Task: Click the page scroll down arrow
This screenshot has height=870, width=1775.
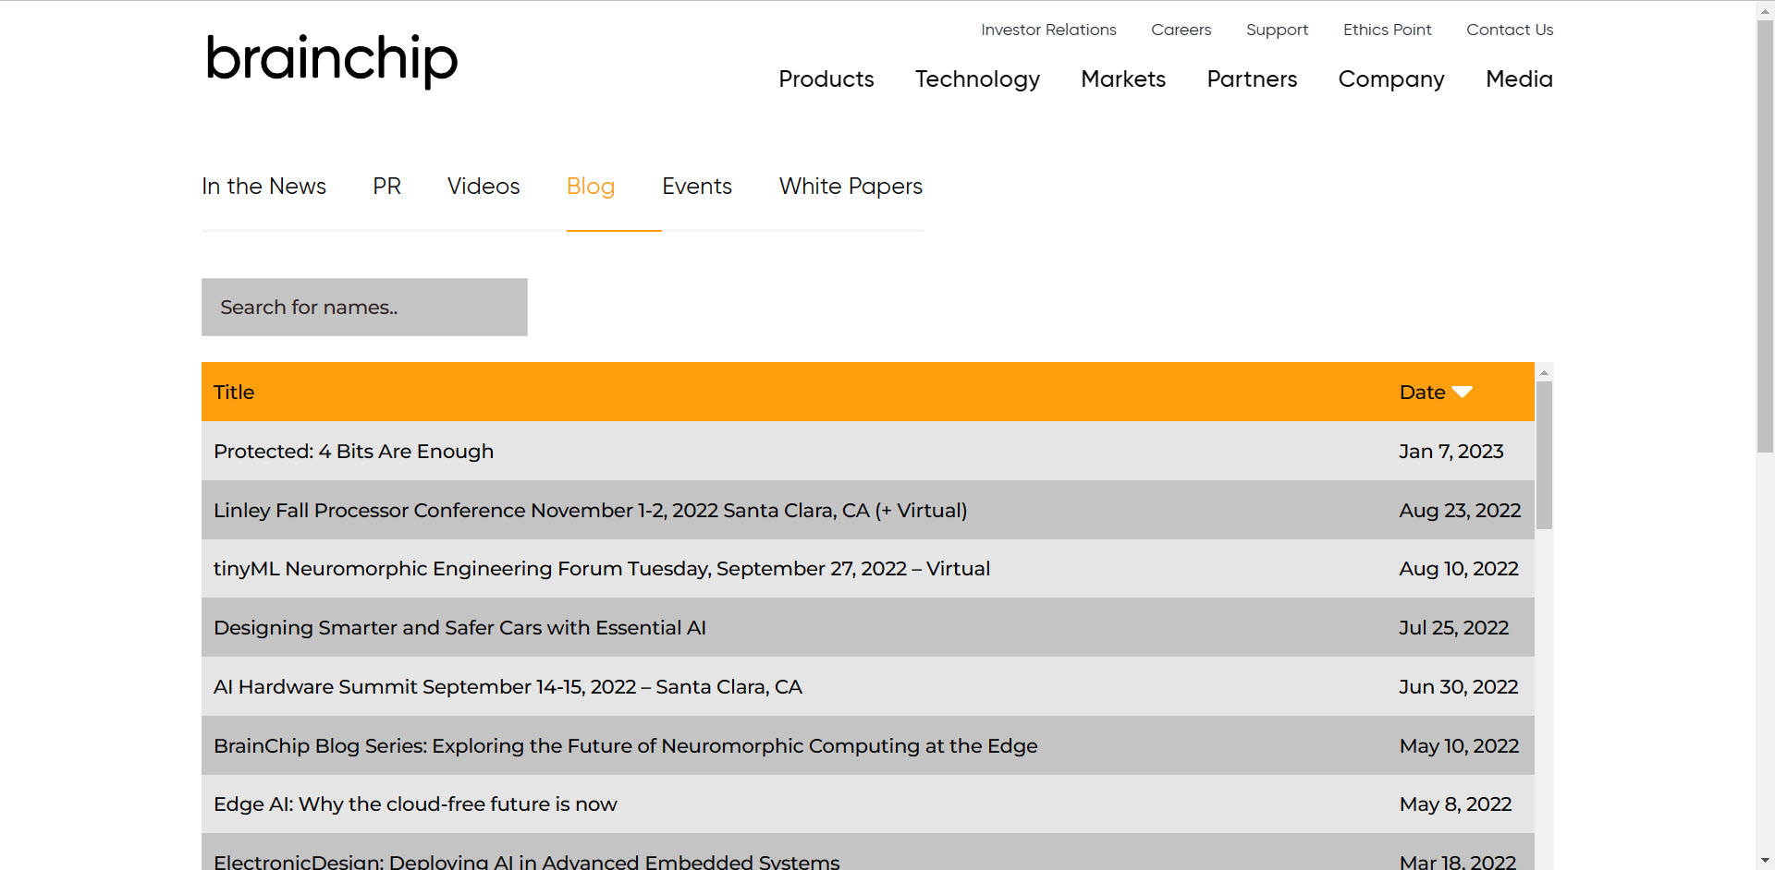Action: point(1765,861)
